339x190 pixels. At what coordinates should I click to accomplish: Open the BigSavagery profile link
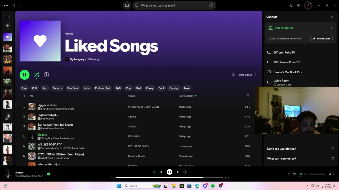[x=77, y=59]
